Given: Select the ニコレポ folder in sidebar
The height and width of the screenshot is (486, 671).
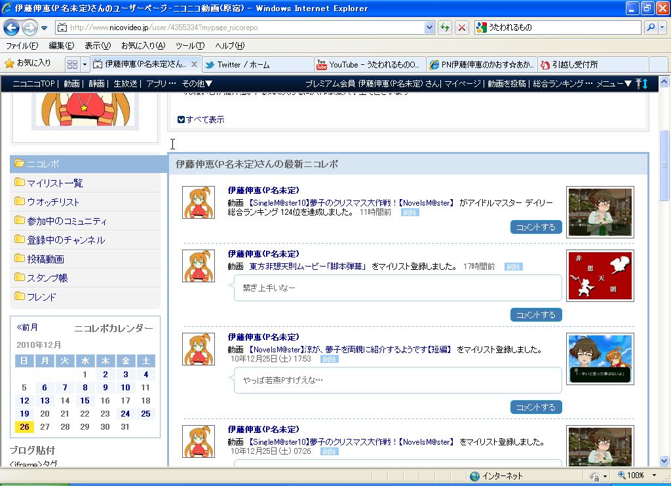Looking at the screenshot, I should point(88,164).
